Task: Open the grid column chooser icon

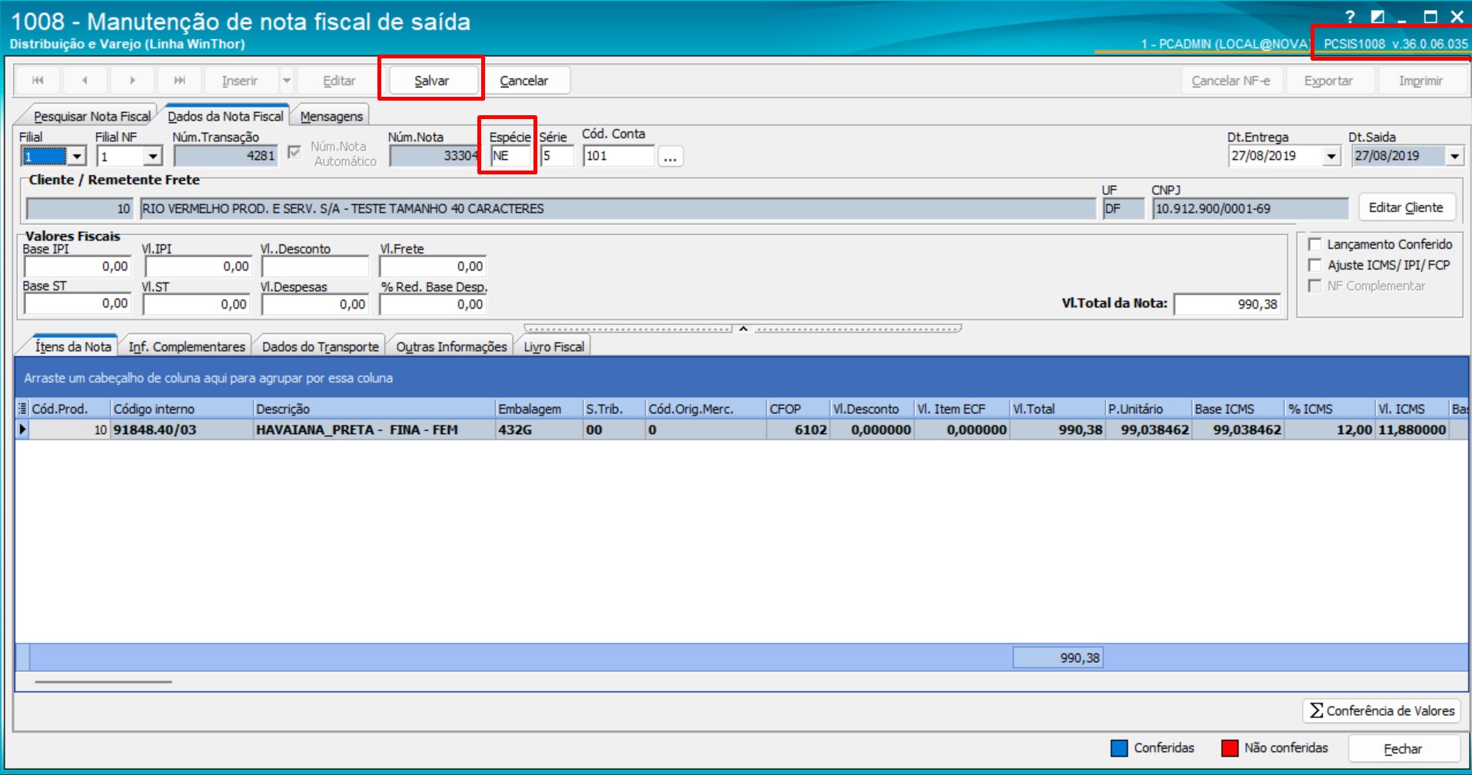Action: [x=22, y=409]
